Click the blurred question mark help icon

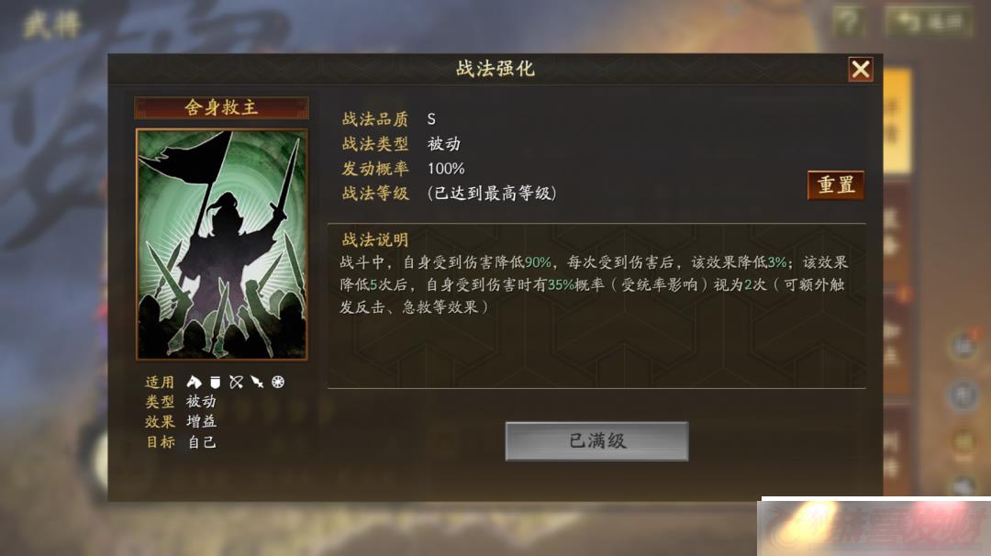tap(848, 23)
